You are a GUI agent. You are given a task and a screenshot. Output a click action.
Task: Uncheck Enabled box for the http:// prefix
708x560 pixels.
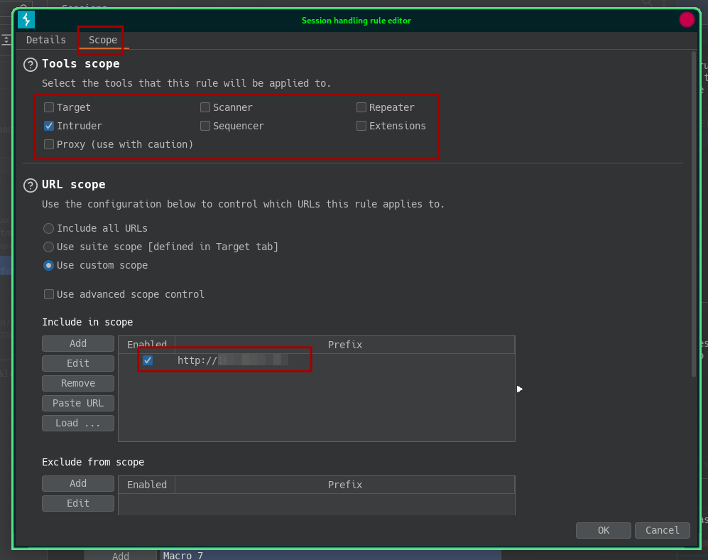tap(148, 360)
